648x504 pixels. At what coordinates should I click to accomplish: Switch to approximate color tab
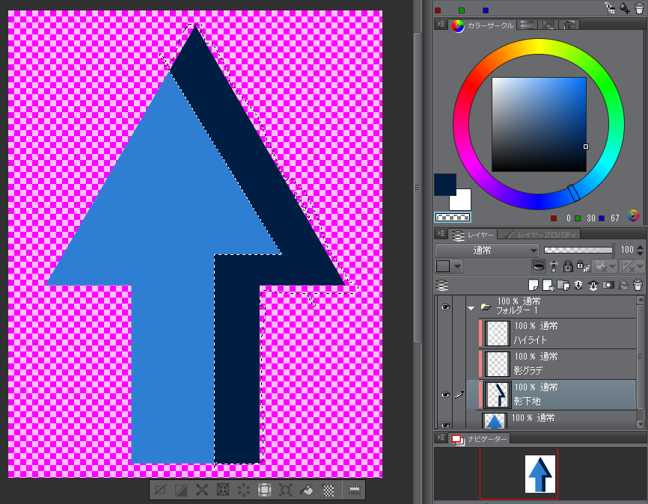pyautogui.click(x=569, y=25)
